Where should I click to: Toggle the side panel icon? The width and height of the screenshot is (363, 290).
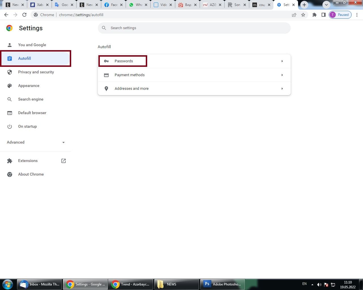click(x=323, y=15)
